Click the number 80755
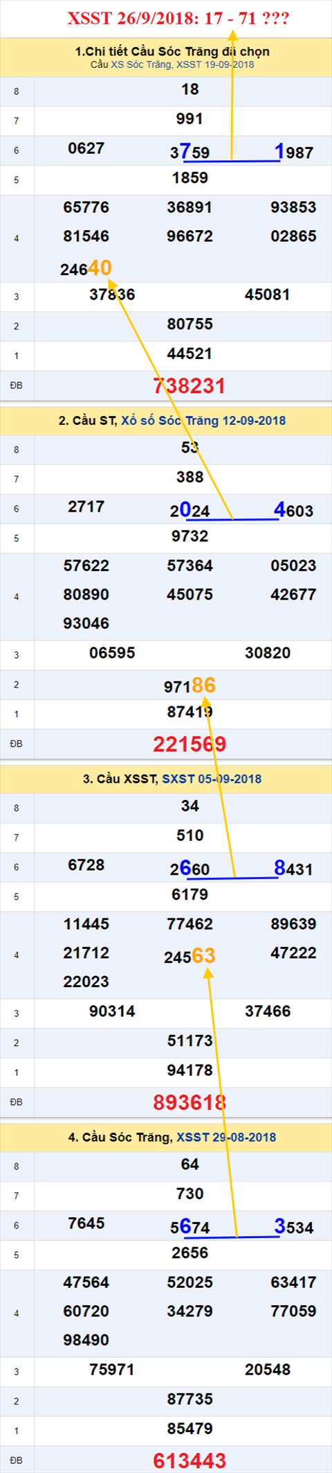The image size is (332, 1473). pyautogui.click(x=190, y=324)
